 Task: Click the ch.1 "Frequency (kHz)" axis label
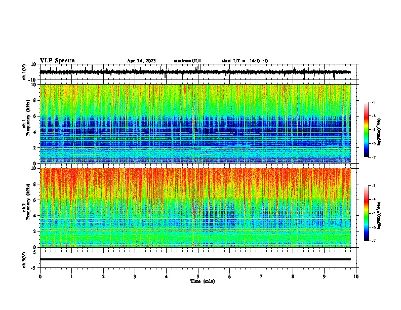point(28,118)
